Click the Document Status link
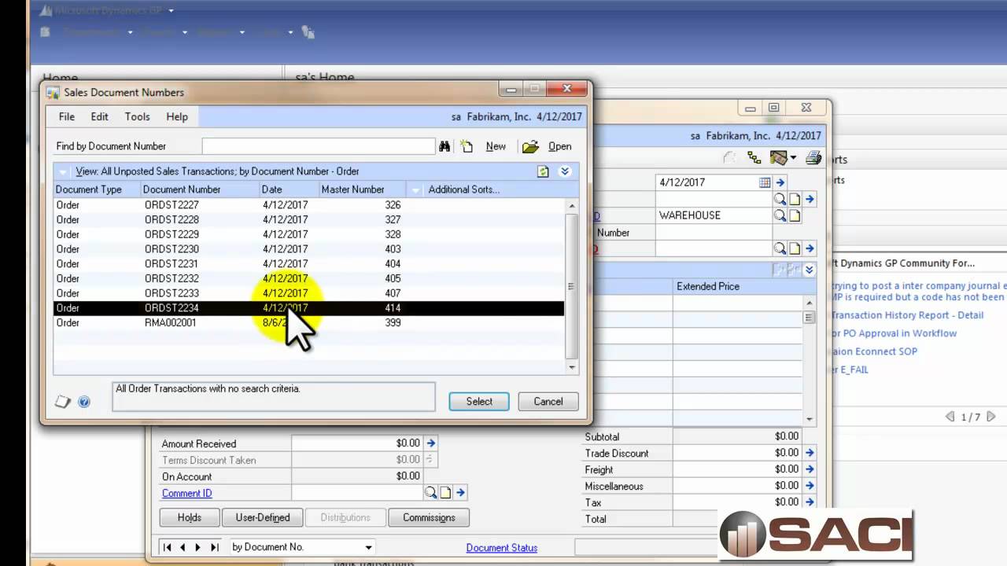This screenshot has height=566, width=1007. [502, 548]
